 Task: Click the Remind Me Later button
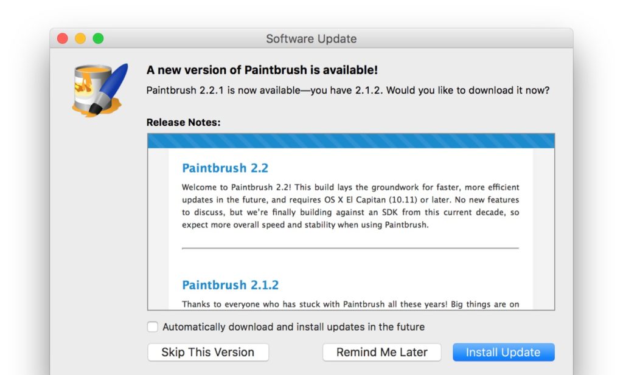tap(381, 352)
